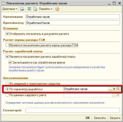
Task: Enable Является показателем расчета нормы расхода ГСМ
Action: [x=7, y=45]
